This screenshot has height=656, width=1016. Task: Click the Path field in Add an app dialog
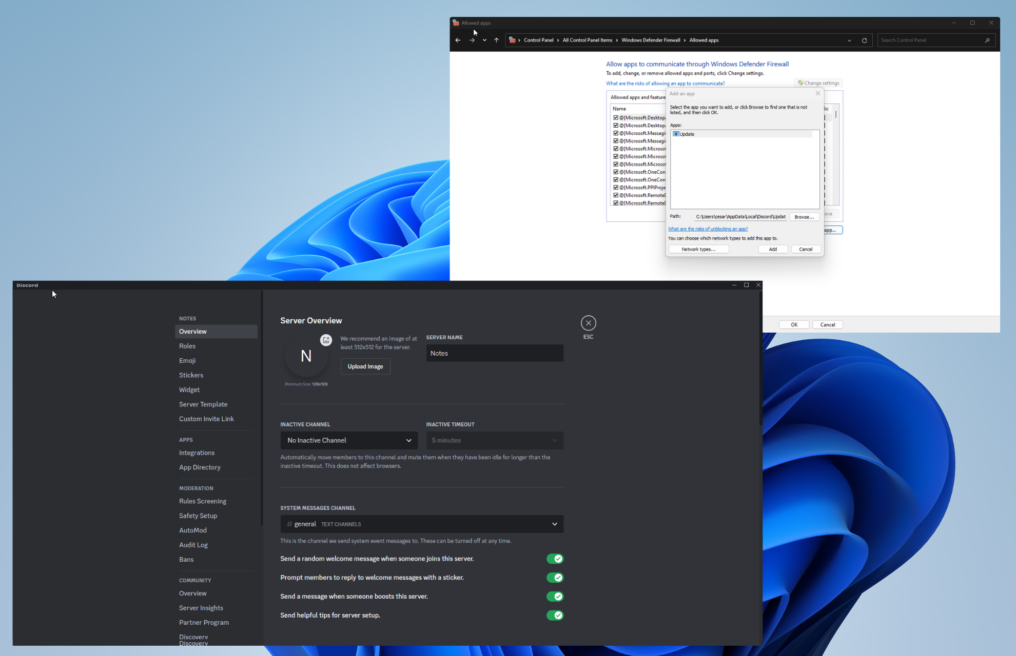coord(740,217)
